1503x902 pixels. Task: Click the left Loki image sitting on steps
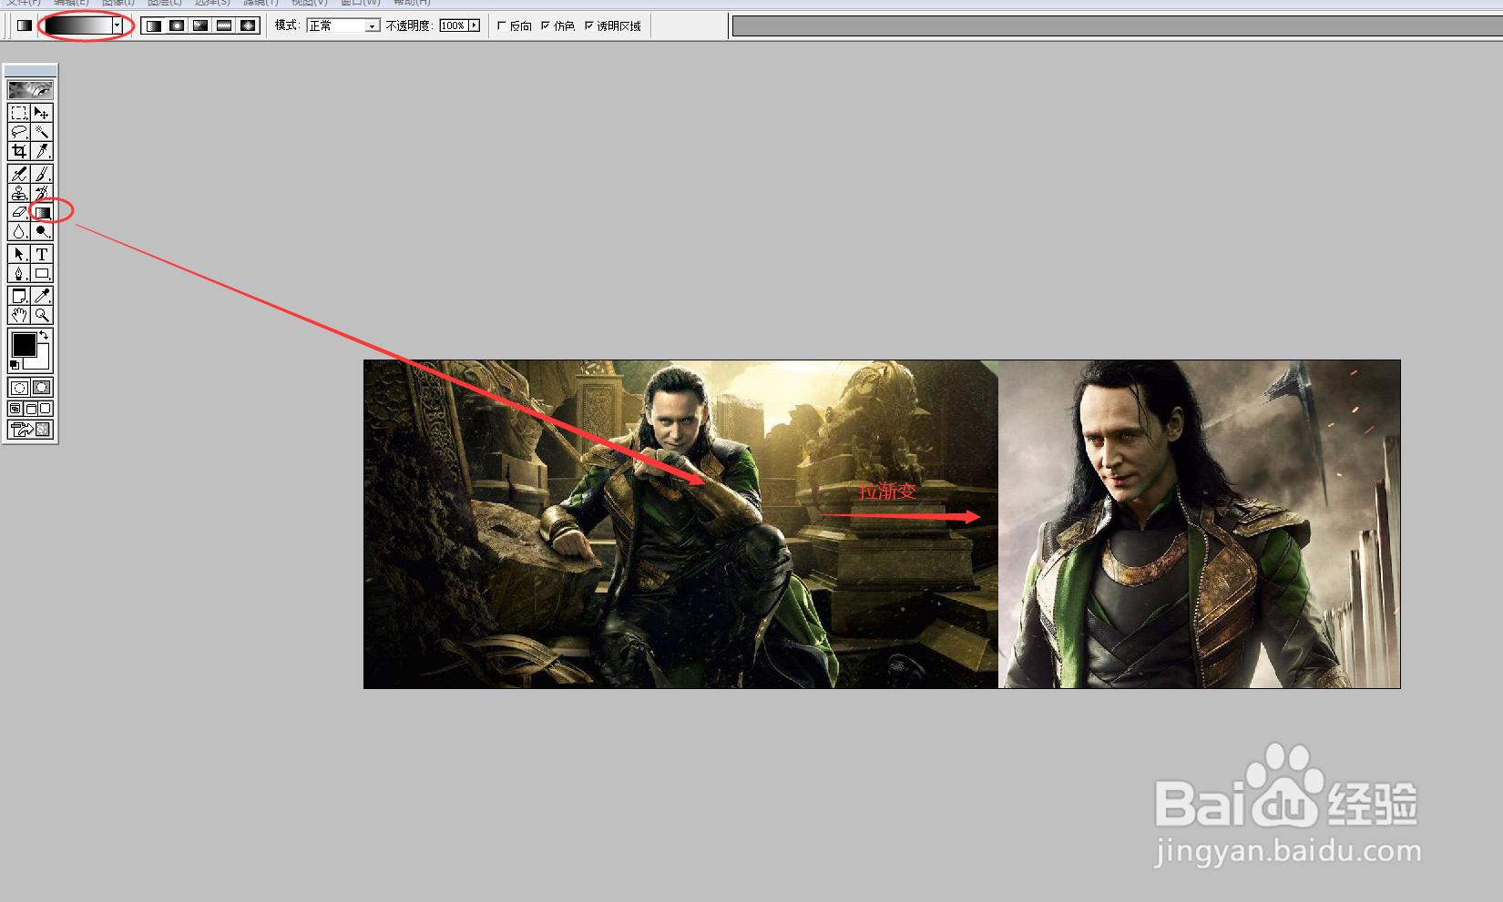(680, 524)
